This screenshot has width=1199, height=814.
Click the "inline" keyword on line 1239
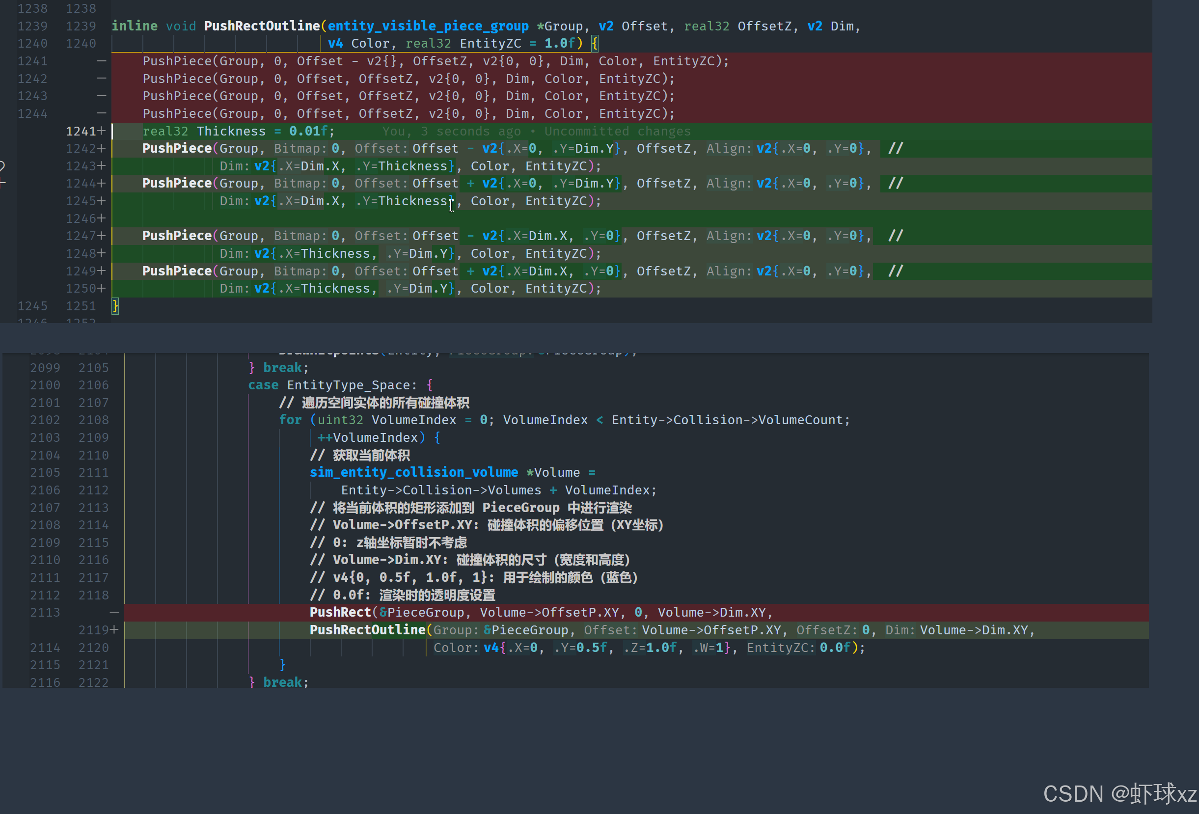[x=134, y=26]
